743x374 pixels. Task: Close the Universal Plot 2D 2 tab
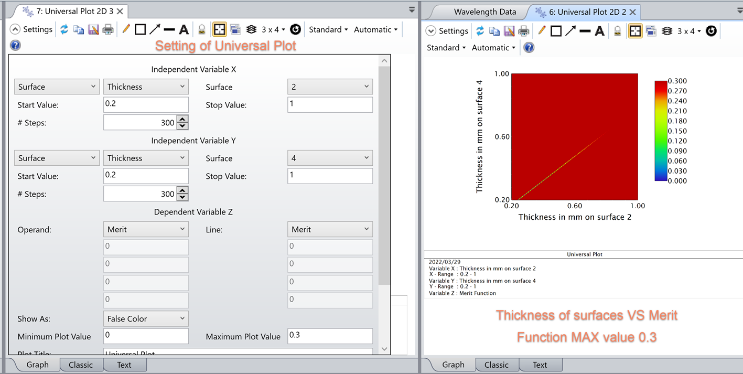pyautogui.click(x=633, y=12)
